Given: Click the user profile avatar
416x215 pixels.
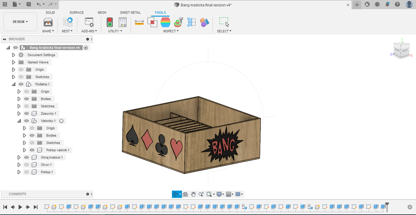Looking at the screenshot, I should (409, 4).
